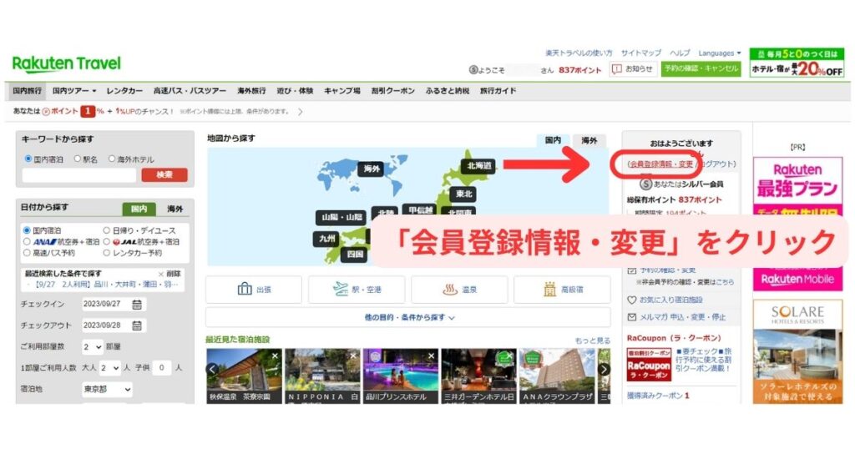
Task: Open サイトマップ link
Action: pos(640,53)
